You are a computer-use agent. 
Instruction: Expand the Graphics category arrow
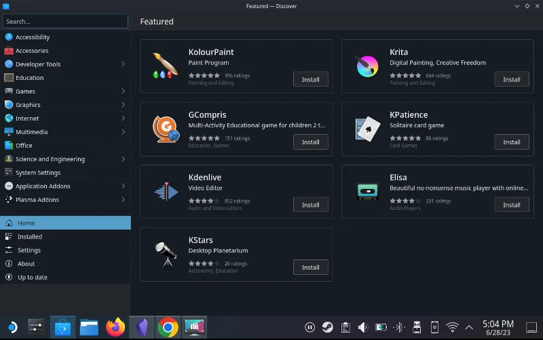coord(123,105)
